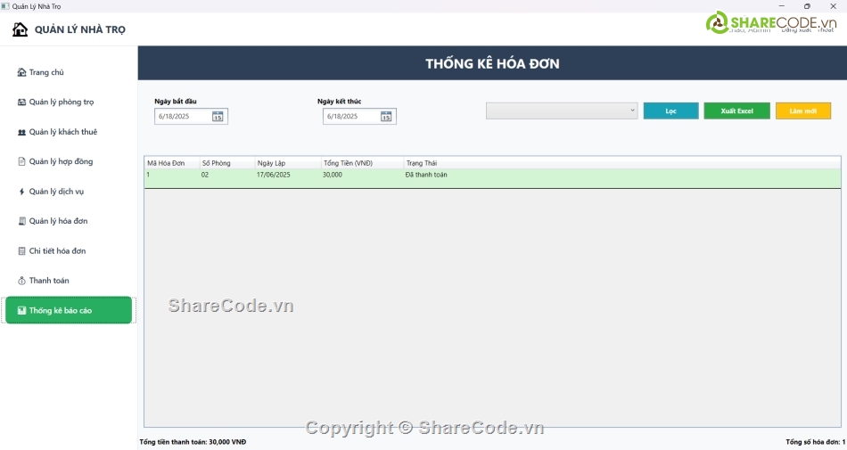Viewport: 847px width, 450px height.
Task: Click the Đã thanh toán status cell
Action: click(426, 175)
